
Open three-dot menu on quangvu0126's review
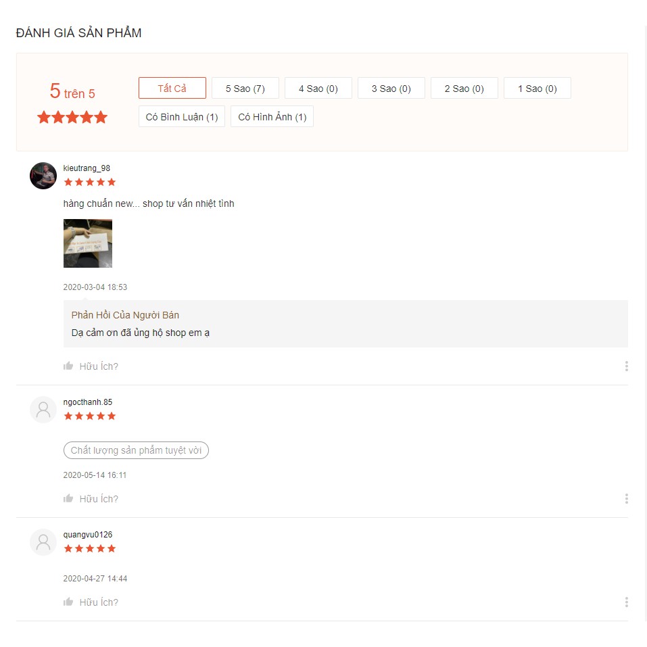click(x=626, y=602)
